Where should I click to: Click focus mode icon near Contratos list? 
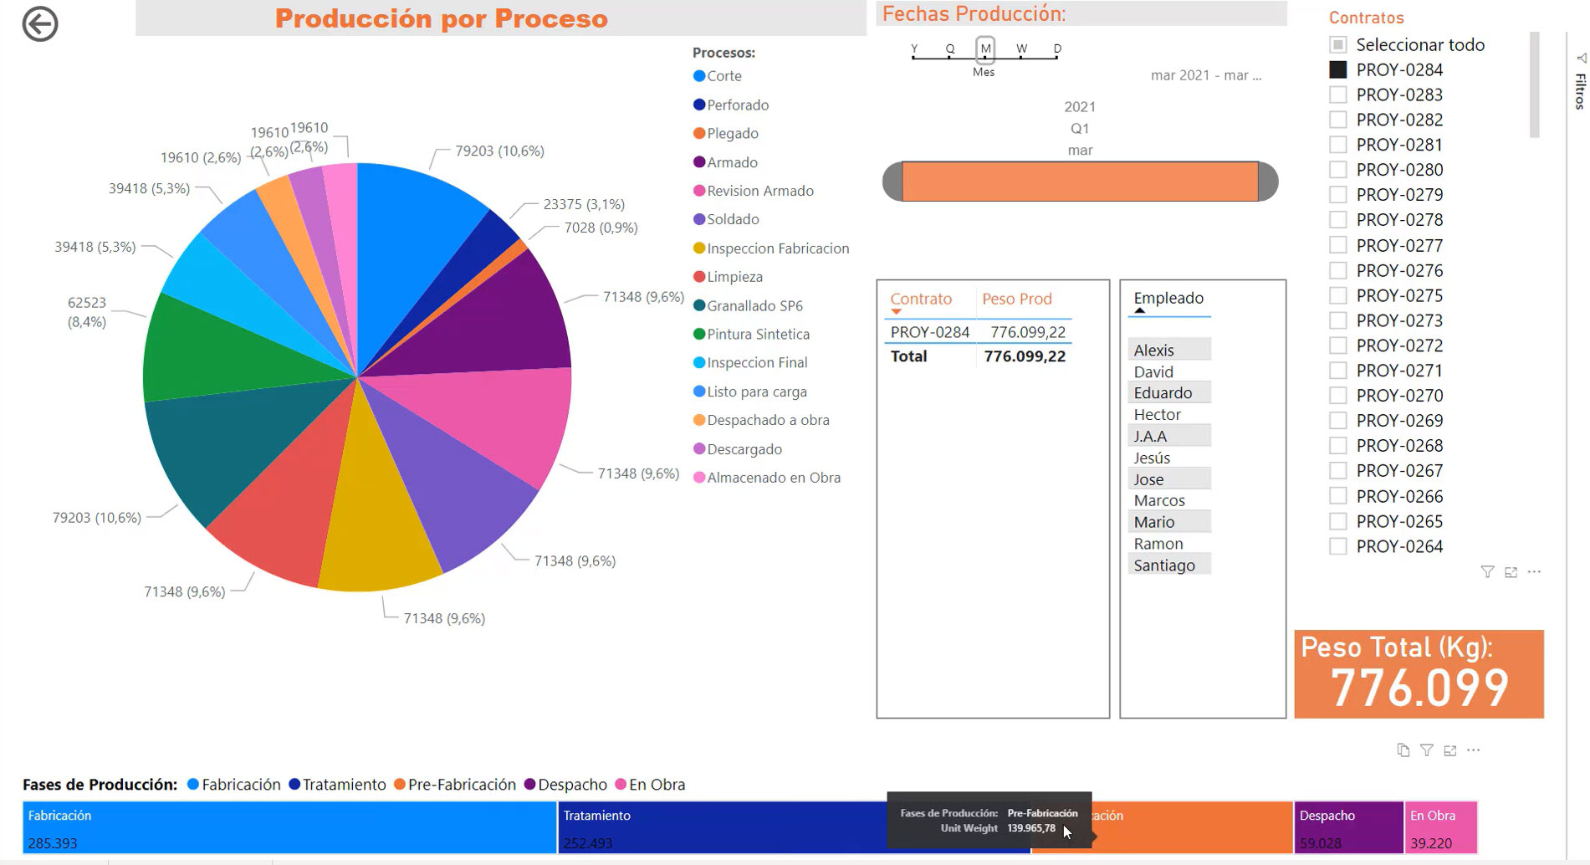click(1511, 572)
